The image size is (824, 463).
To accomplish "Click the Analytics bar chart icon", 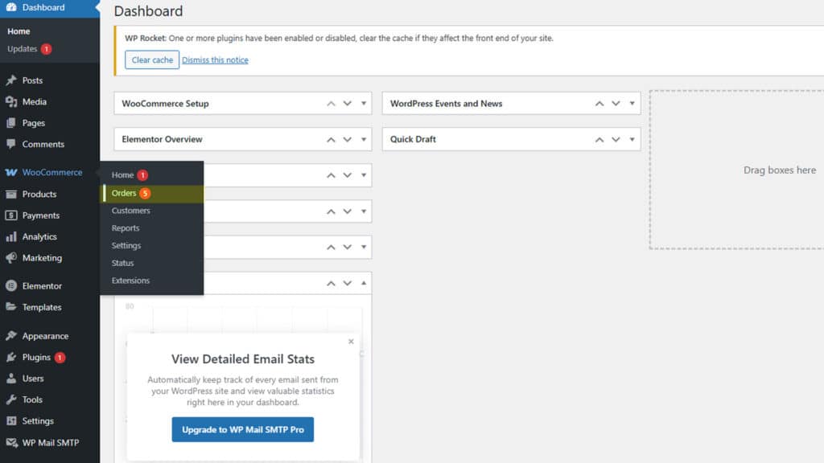I will point(11,237).
